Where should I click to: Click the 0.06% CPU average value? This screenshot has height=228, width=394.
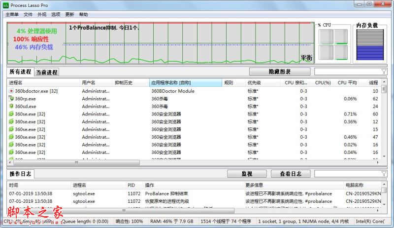[x=350, y=99]
